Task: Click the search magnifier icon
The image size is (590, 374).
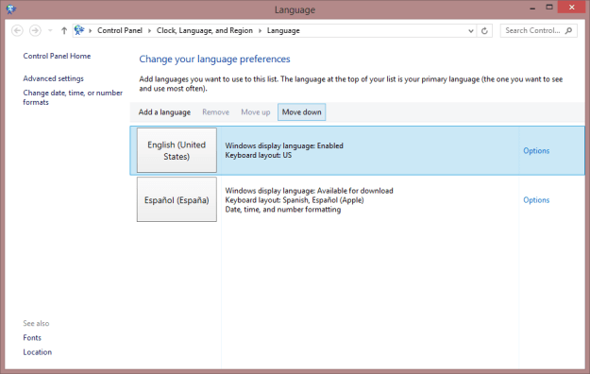Action: pyautogui.click(x=569, y=30)
